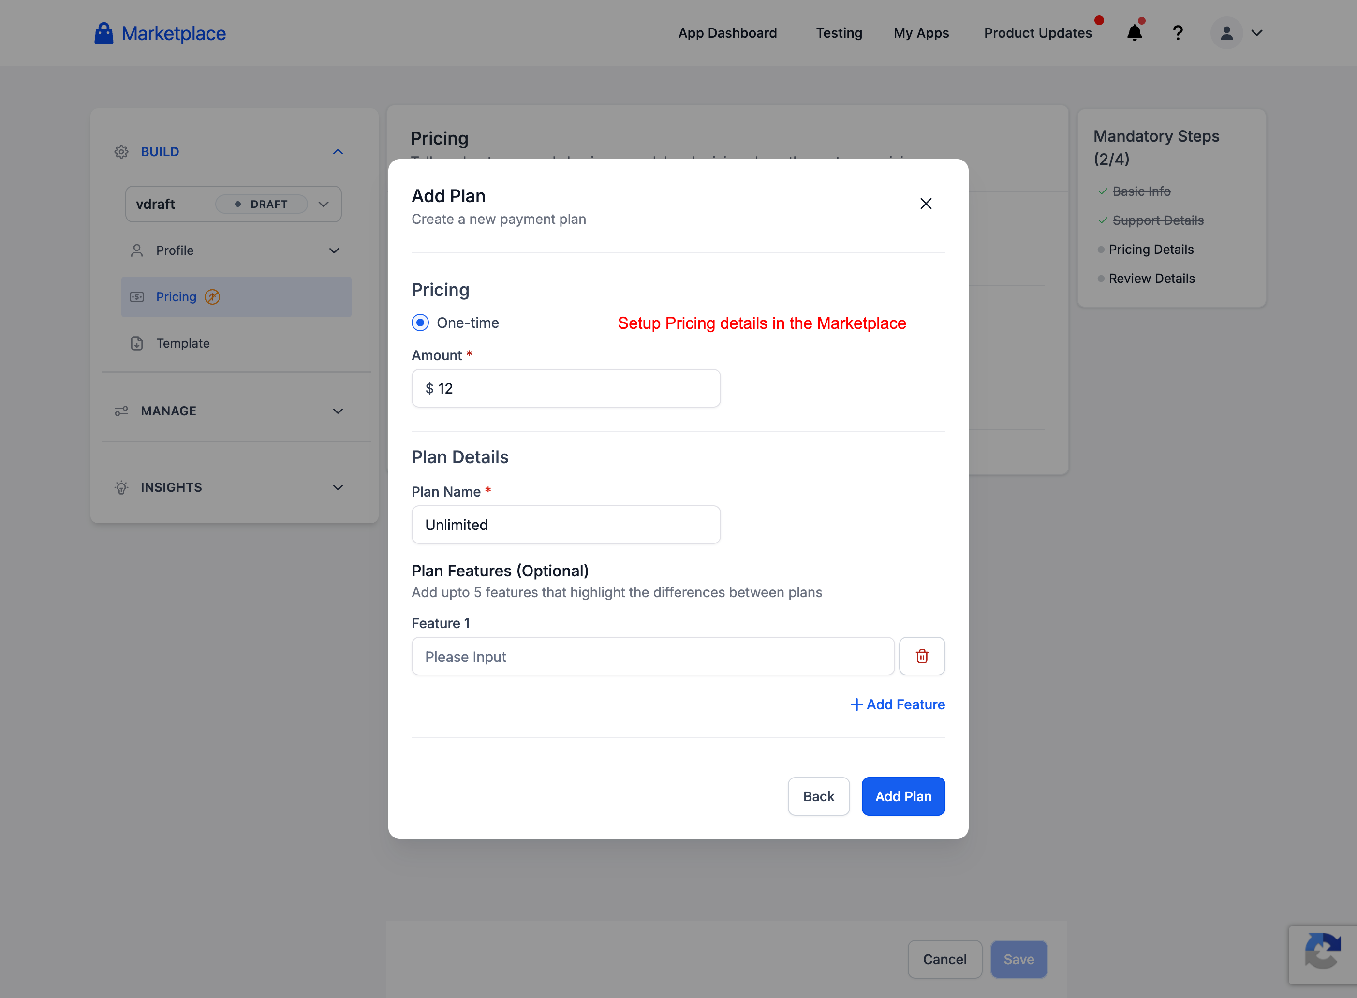Close the Add Plan dialog

[925, 204]
